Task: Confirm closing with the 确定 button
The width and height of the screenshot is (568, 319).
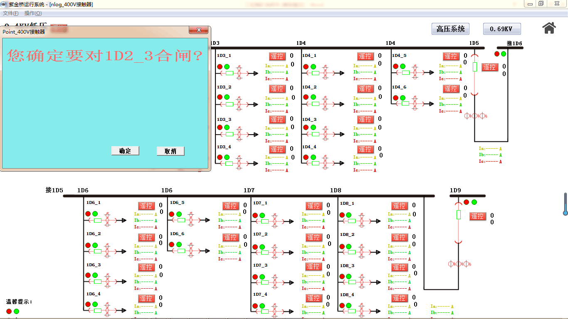Action: pos(125,151)
